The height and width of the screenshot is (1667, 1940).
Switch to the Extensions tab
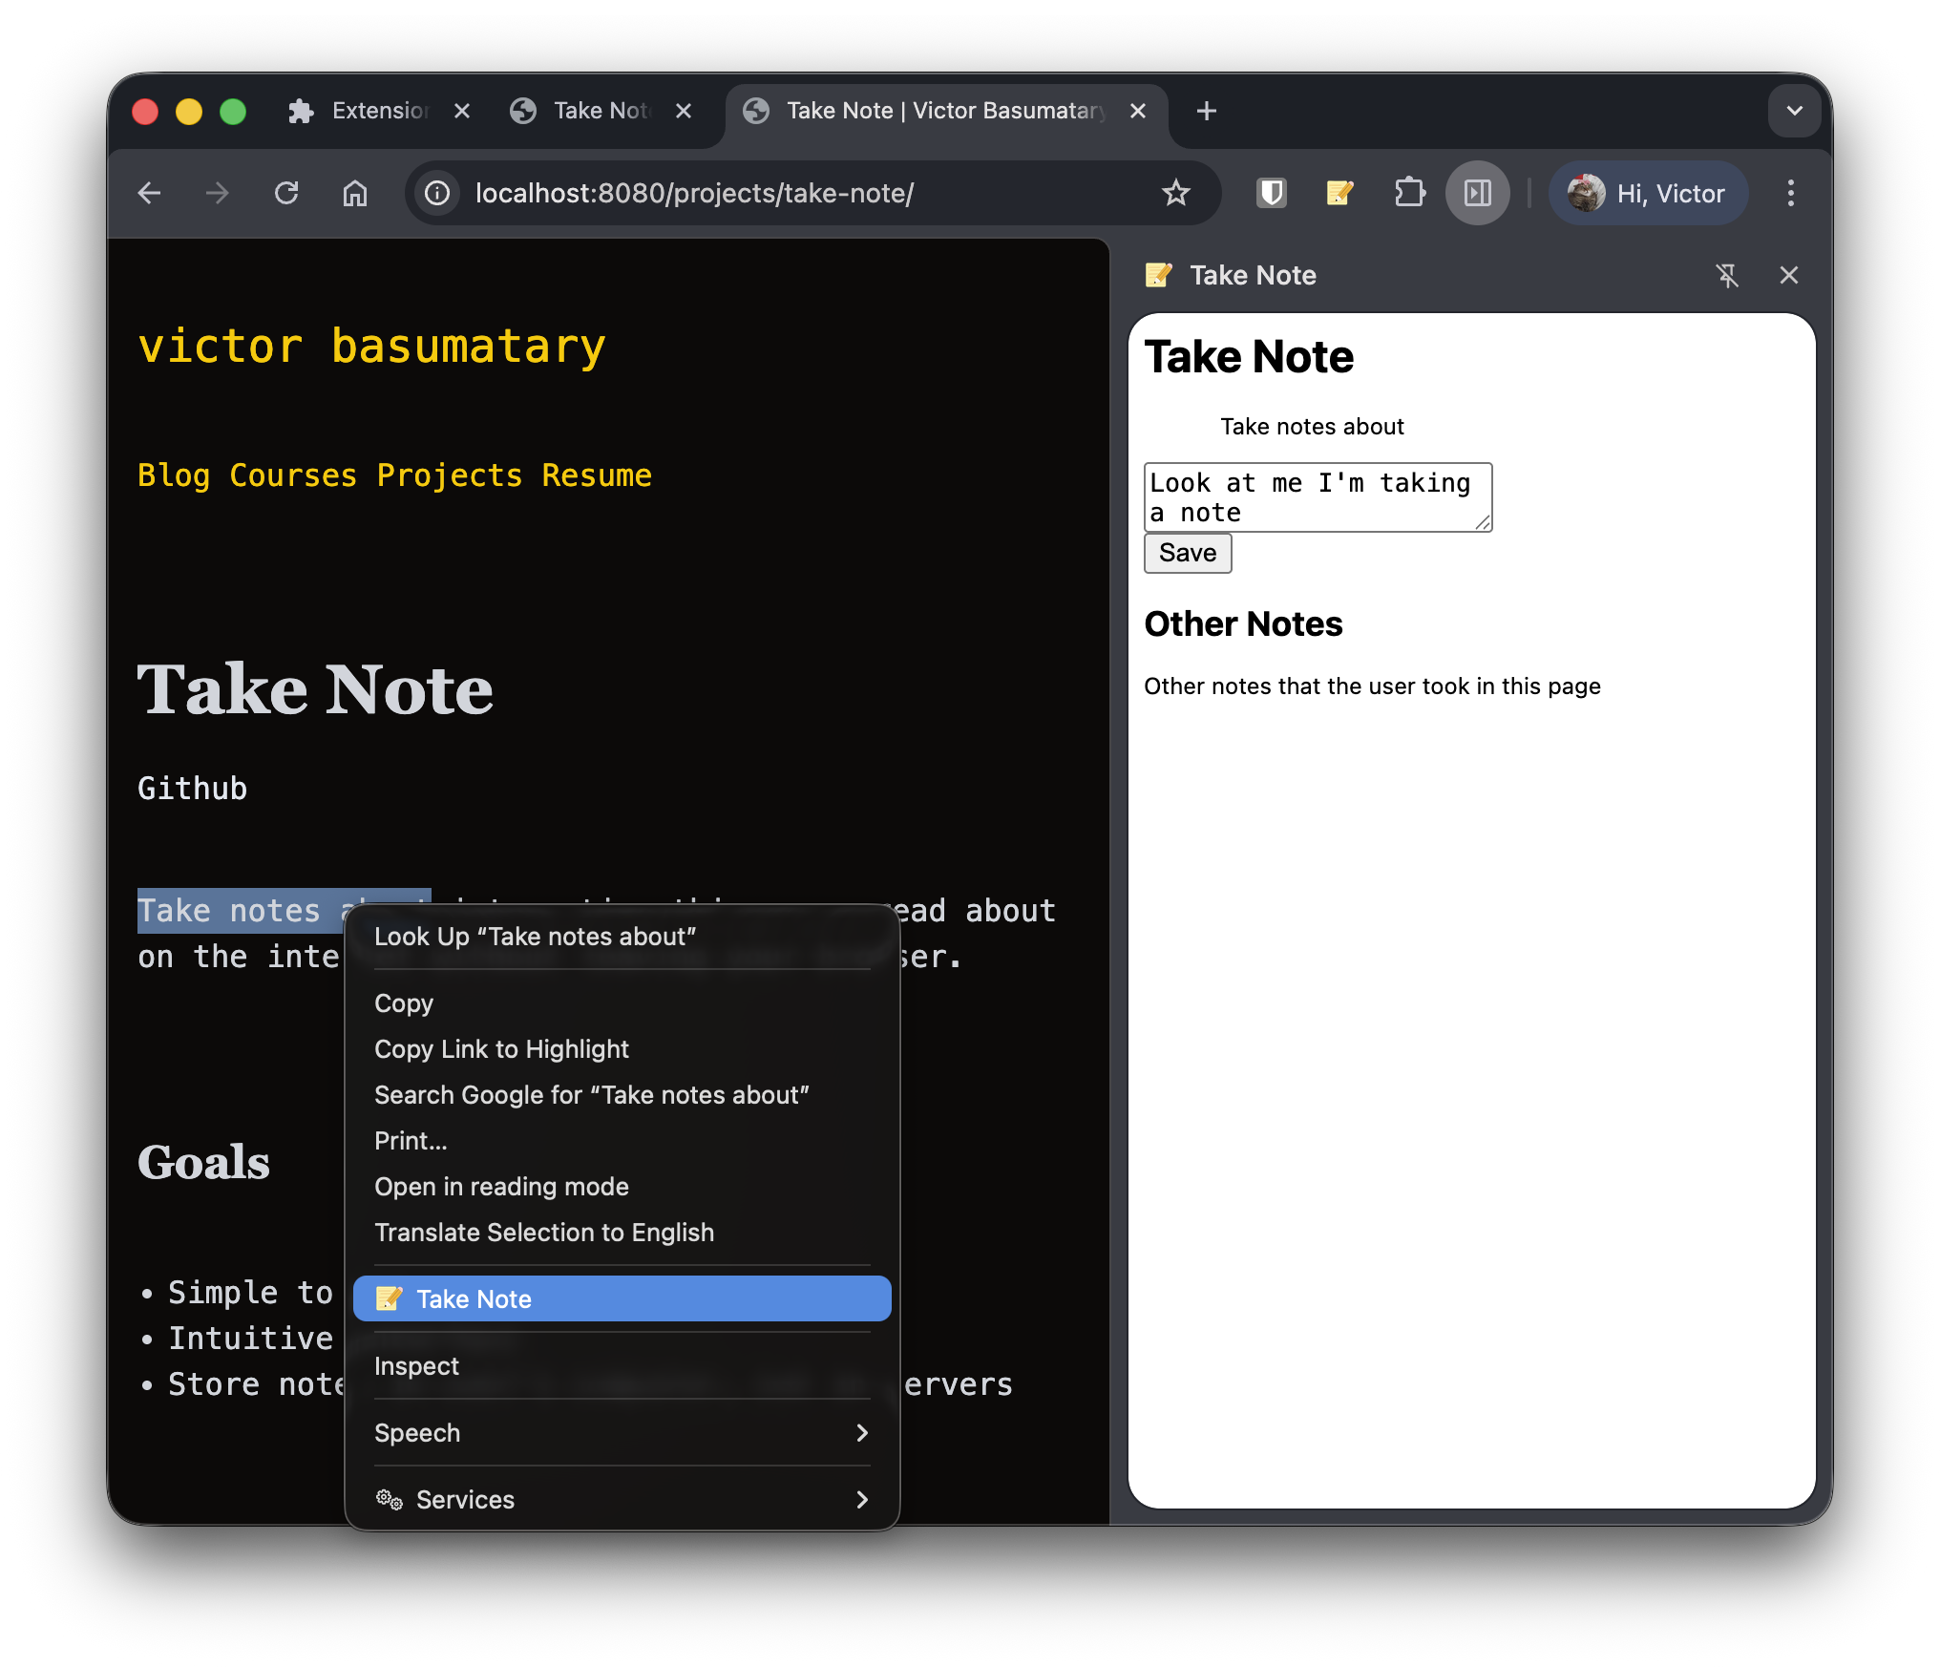pos(372,111)
